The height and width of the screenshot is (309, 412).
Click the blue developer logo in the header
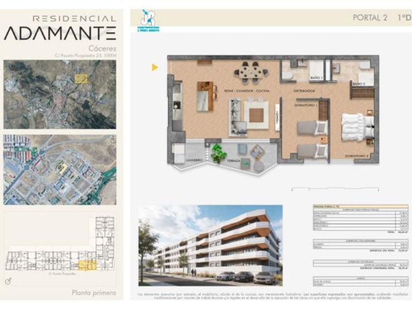(149, 21)
